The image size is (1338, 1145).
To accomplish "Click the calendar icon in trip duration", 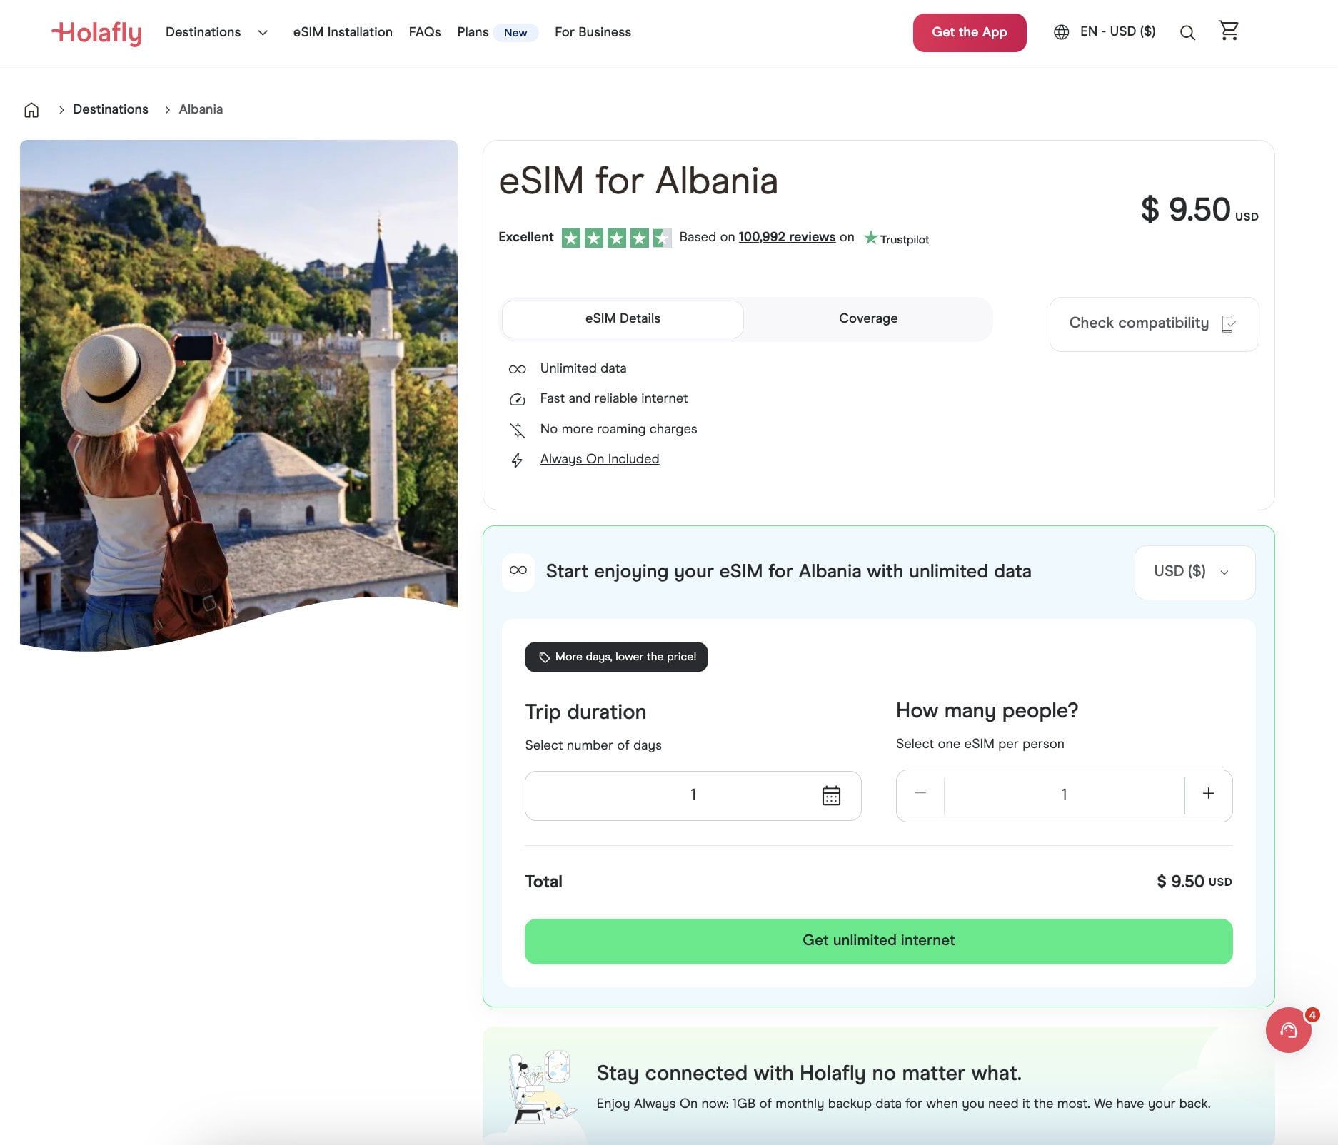I will [831, 795].
